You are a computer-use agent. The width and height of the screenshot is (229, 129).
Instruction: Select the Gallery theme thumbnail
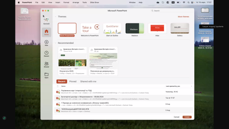pyautogui.click(x=180, y=28)
